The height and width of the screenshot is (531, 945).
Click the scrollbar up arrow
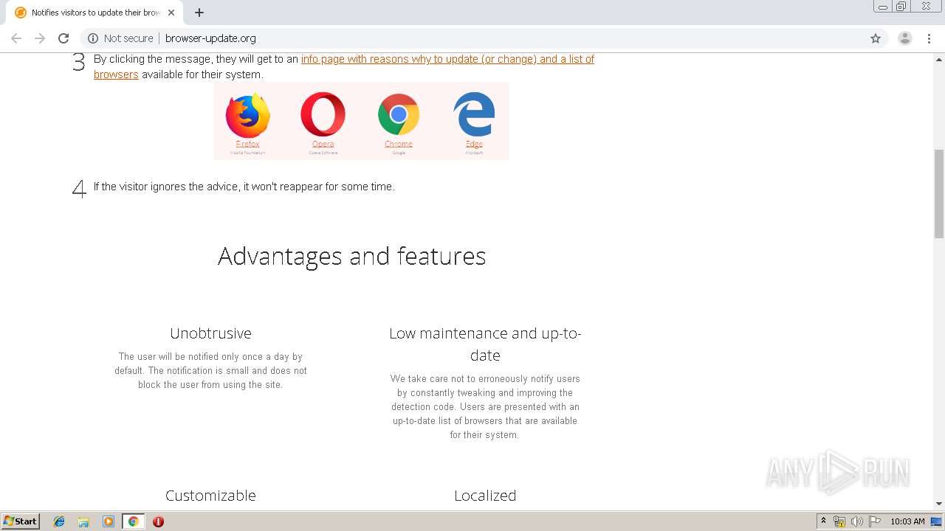pos(939,59)
